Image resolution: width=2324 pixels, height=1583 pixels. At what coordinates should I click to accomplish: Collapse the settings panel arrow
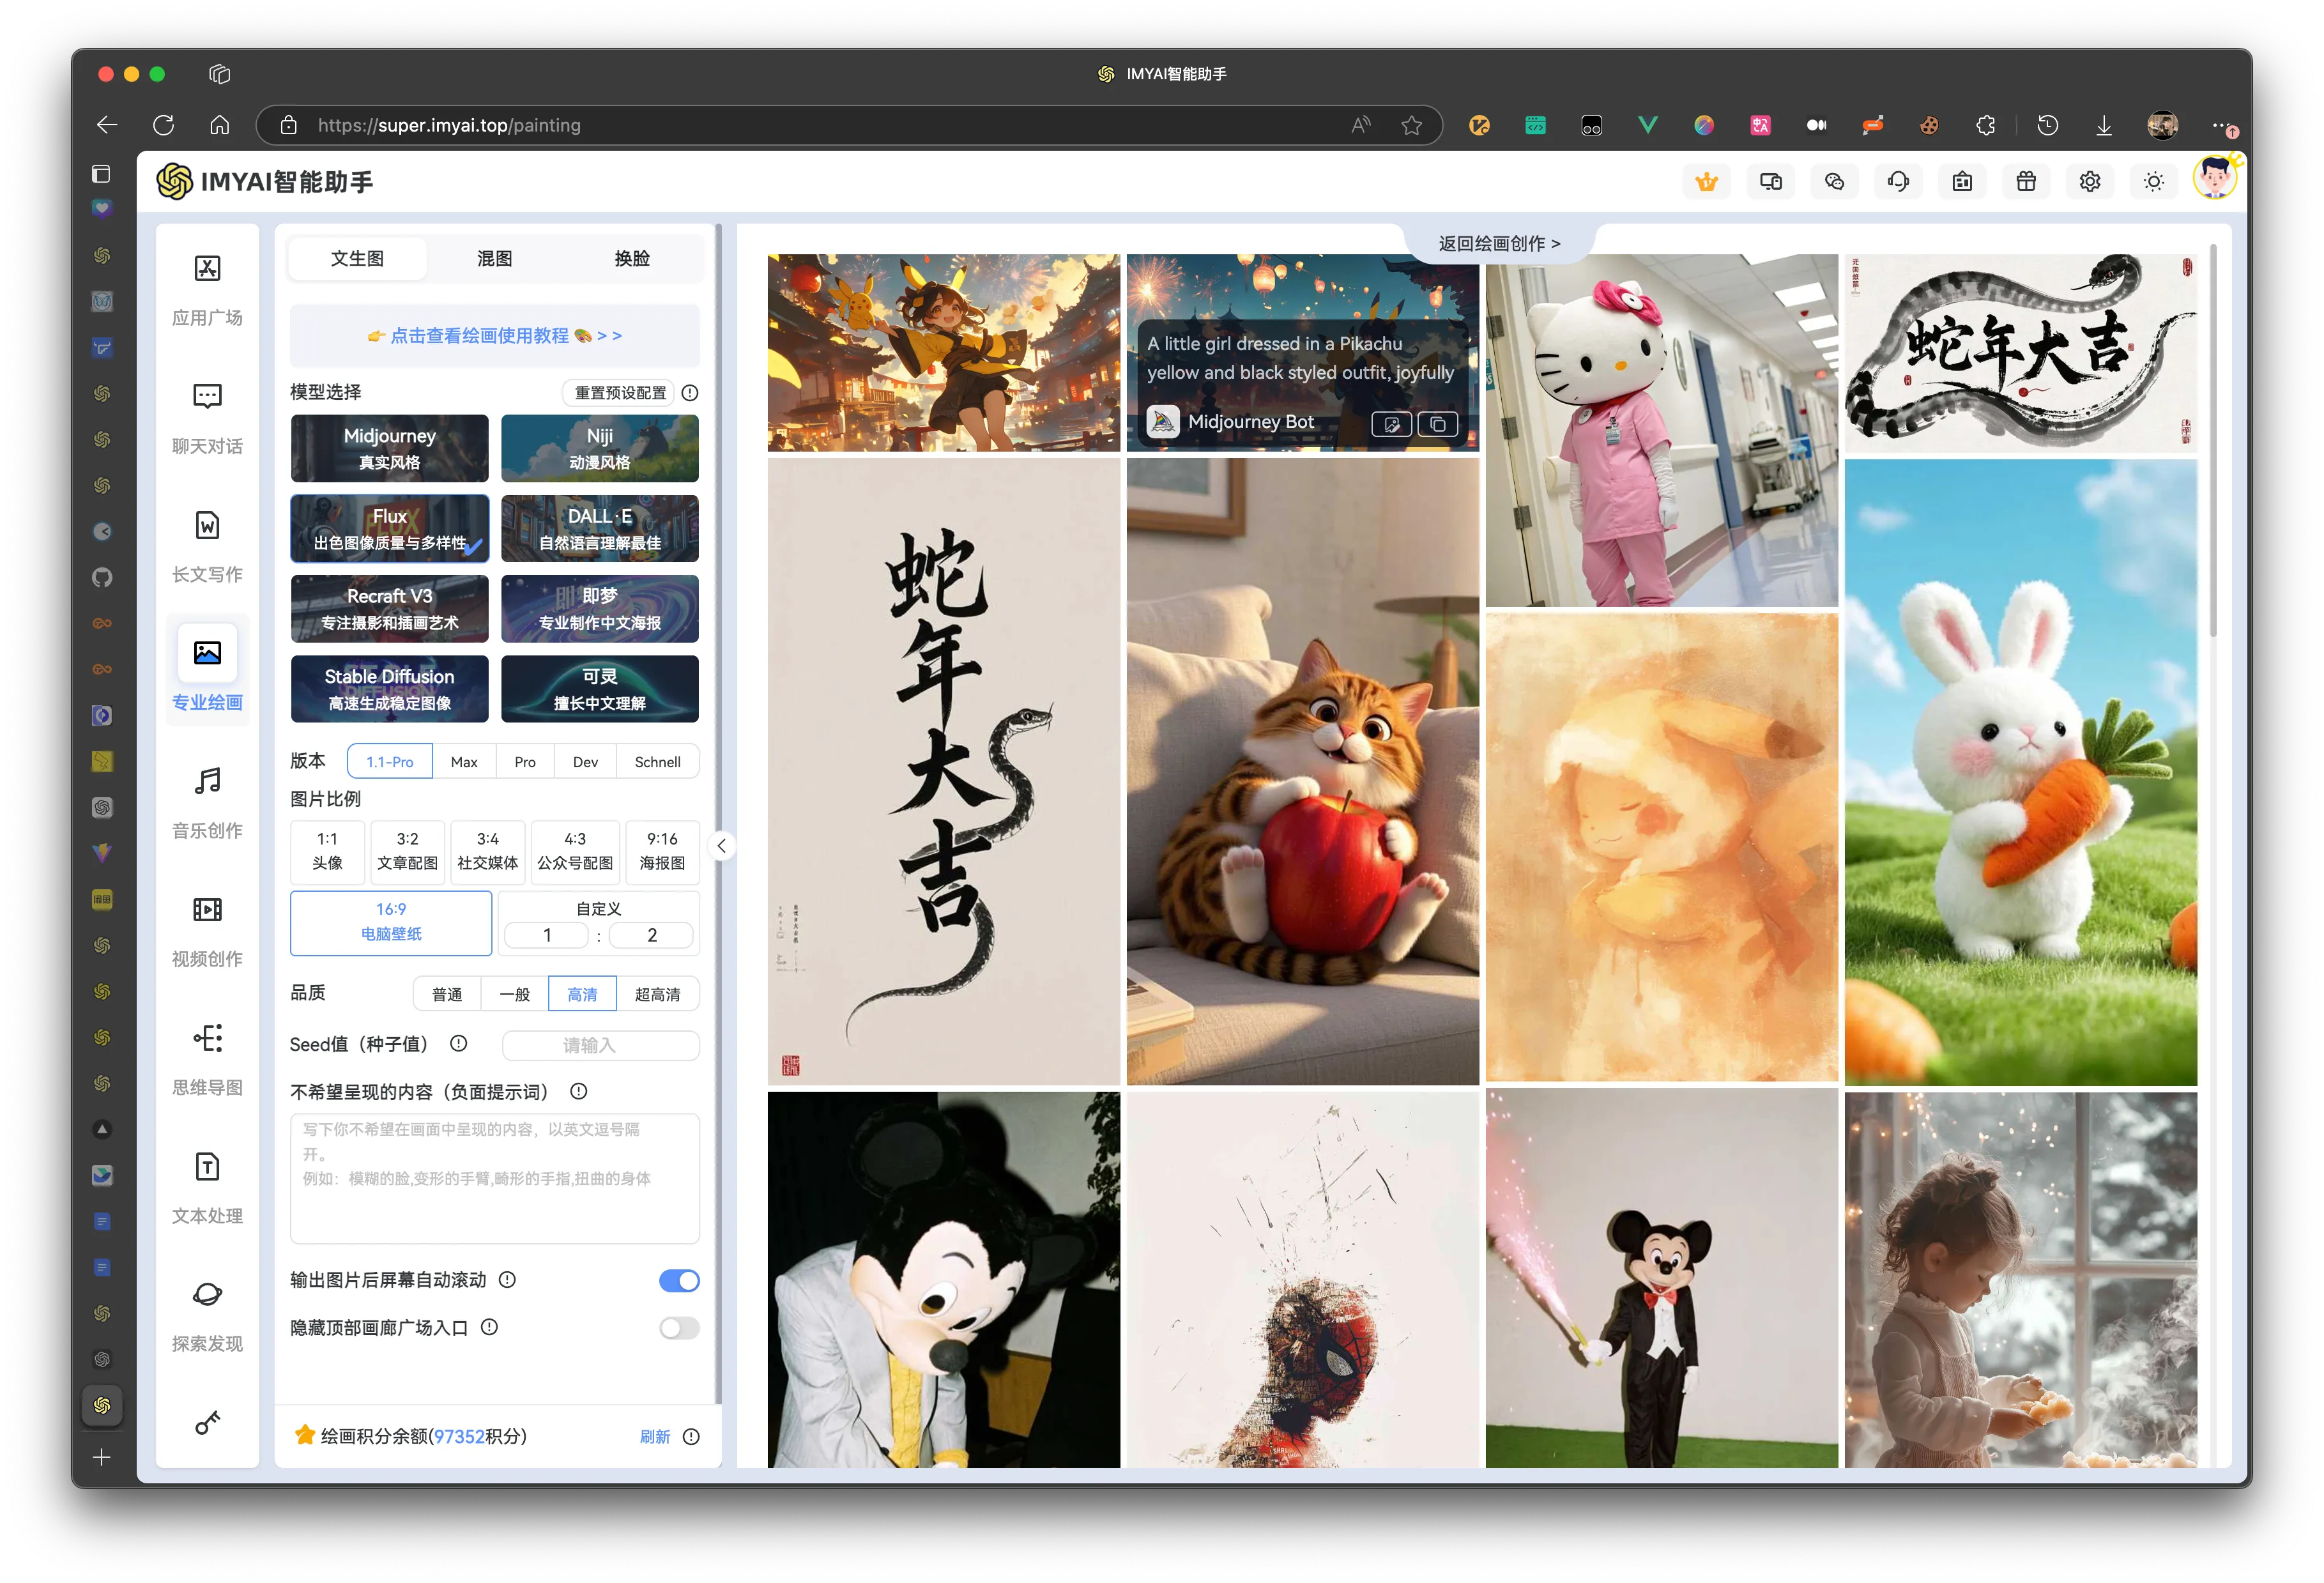[721, 846]
